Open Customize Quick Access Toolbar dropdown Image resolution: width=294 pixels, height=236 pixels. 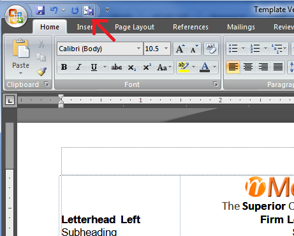(x=107, y=10)
